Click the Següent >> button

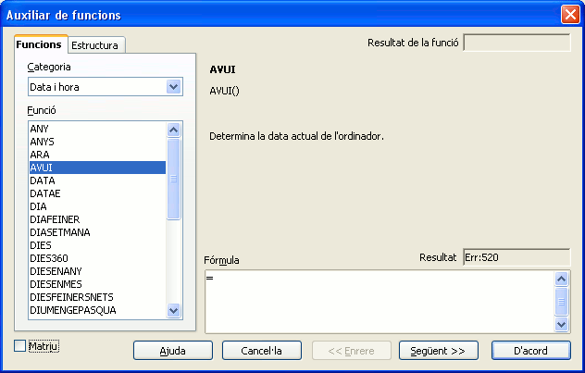438,351
